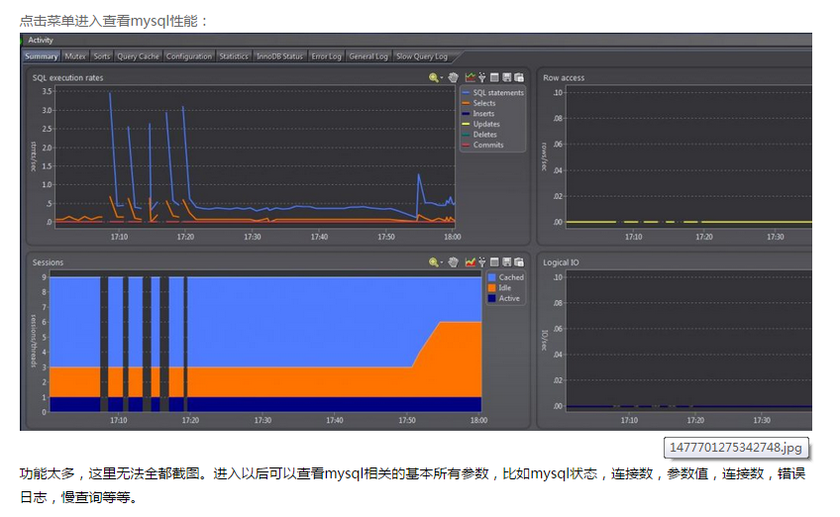The height and width of the screenshot is (517, 840).
Task: Click the zoom magnifier in Sessions panel
Action: (434, 262)
